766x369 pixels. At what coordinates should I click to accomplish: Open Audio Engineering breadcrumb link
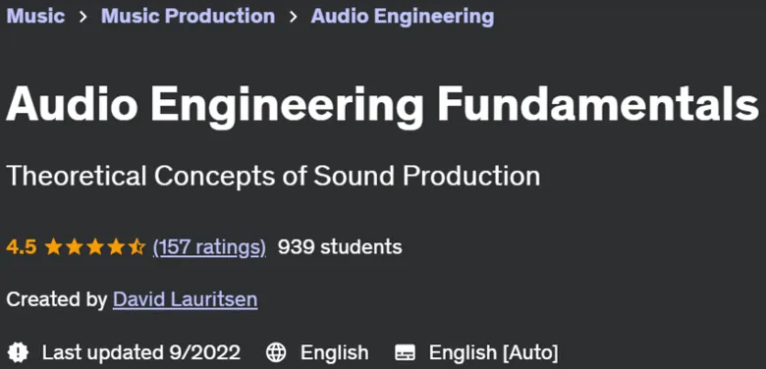click(x=403, y=16)
